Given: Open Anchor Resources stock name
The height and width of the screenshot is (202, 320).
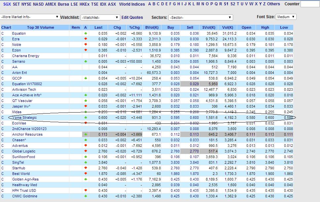Looking at the screenshot, I should click(x=27, y=134).
